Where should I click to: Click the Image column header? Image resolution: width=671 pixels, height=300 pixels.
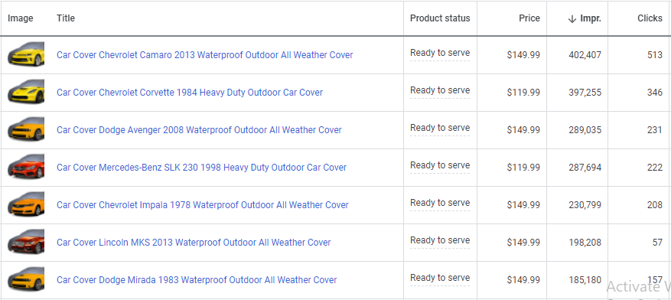pyautogui.click(x=20, y=18)
